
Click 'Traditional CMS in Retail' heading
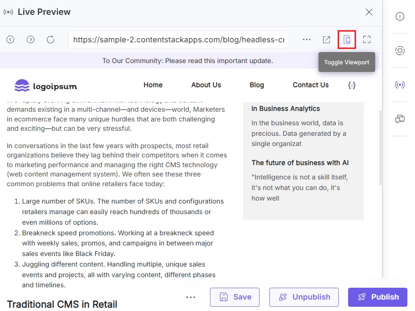click(62, 304)
